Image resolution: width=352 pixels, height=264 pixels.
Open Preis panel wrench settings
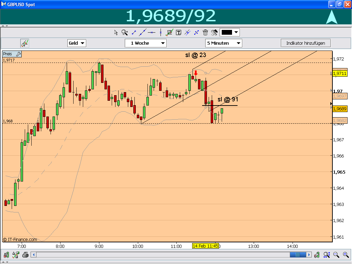pyautogui.click(x=19, y=54)
